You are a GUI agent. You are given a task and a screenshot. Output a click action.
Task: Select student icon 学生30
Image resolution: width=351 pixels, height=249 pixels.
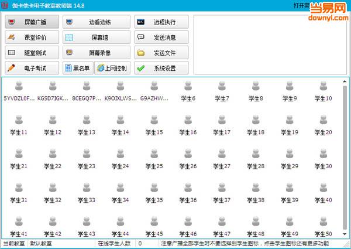point(324,154)
